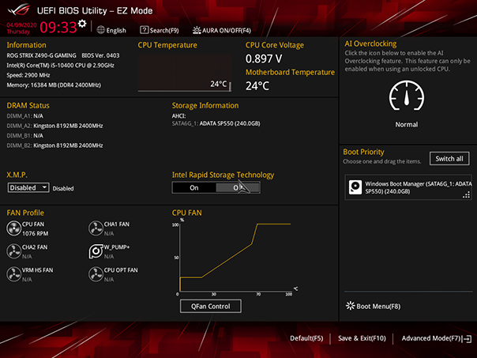Image resolution: width=477 pixels, height=358 pixels.
Task: Select the CPU FAN icon
Action: (13, 228)
